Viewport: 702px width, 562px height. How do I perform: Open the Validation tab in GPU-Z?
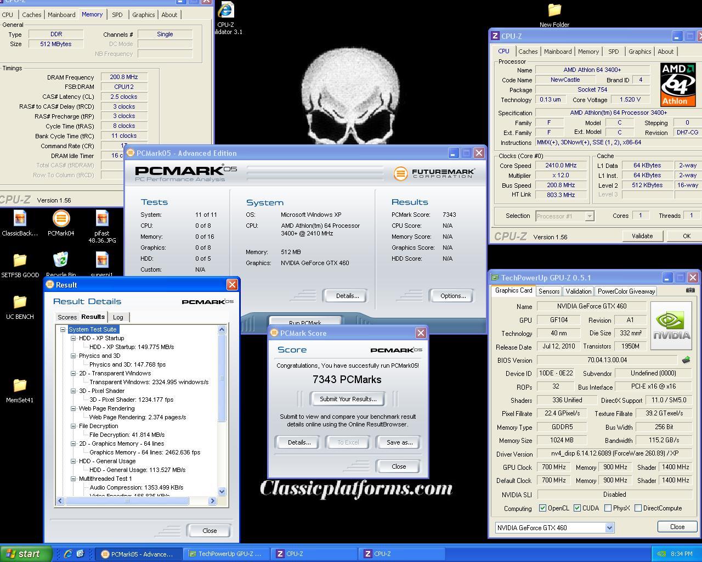(x=579, y=291)
